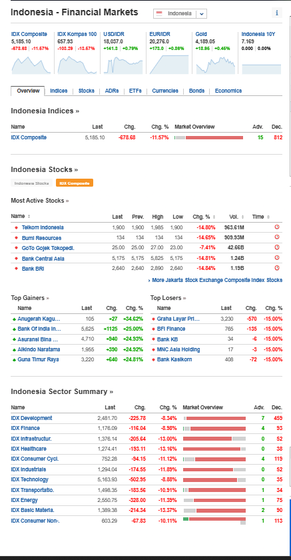Viewport: 291px width, 560px height.
Task: Open Most Active Stocks heading link
Action: coord(39,201)
